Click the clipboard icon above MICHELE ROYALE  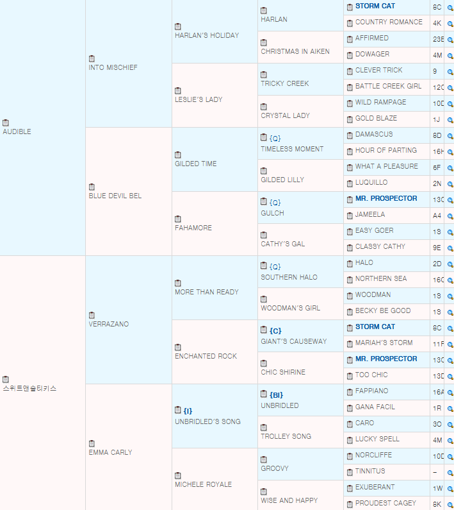[177, 475]
